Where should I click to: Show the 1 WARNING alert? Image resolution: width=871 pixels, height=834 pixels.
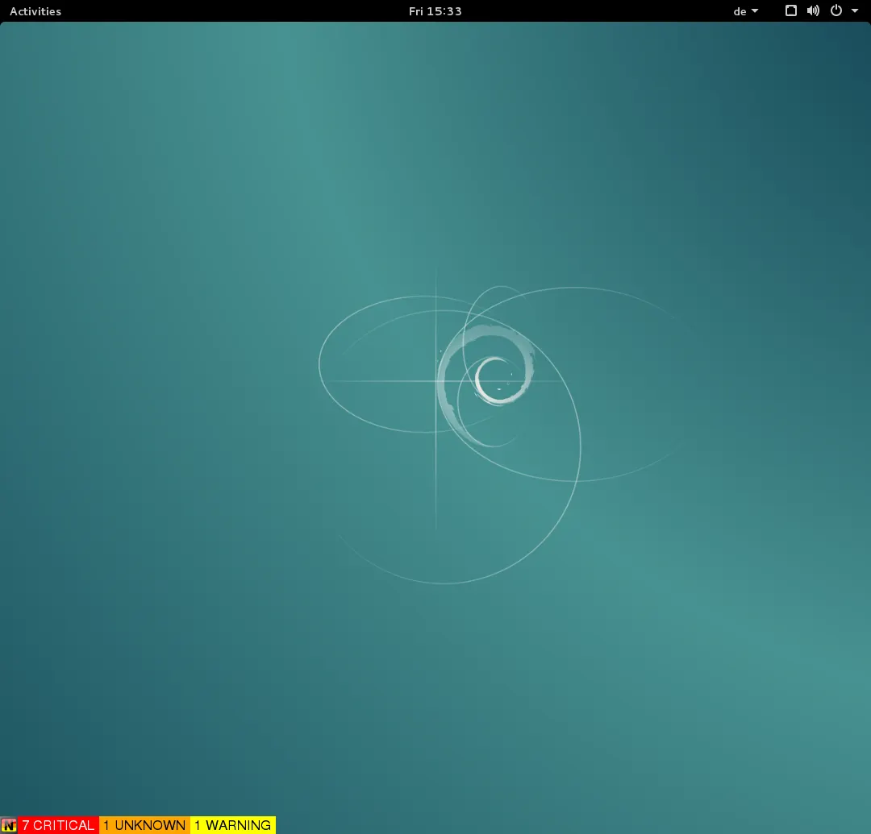[x=233, y=825]
